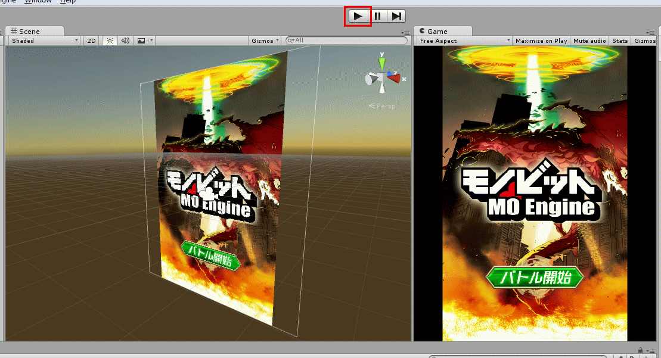
Task: Advance one frame with the Step button
Action: pos(396,17)
